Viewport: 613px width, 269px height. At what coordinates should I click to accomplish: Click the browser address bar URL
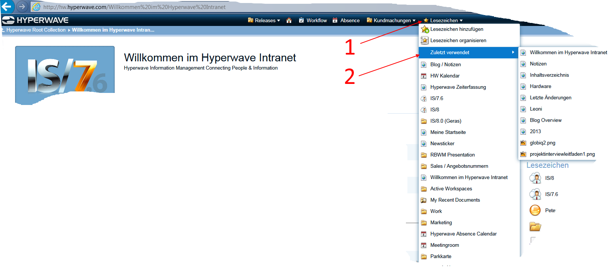[134, 7]
